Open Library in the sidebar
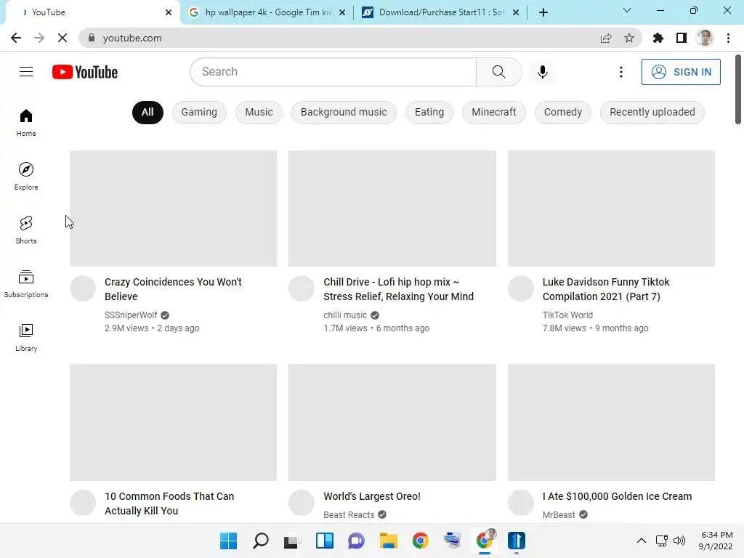 tap(26, 337)
